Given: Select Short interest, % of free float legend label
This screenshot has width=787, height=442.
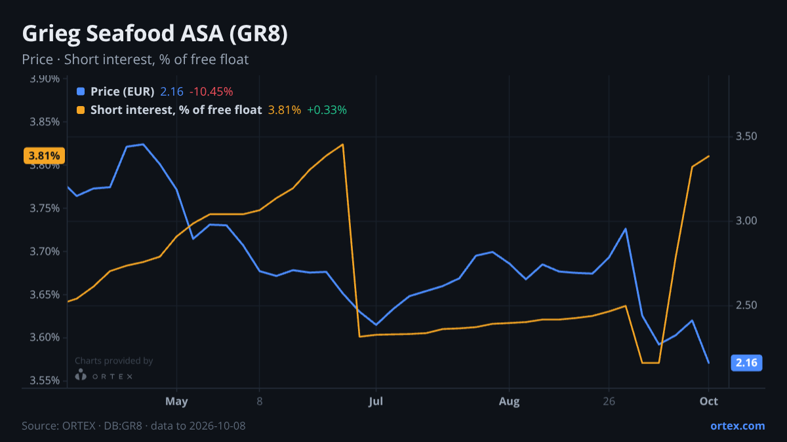Looking at the screenshot, I should [176, 110].
